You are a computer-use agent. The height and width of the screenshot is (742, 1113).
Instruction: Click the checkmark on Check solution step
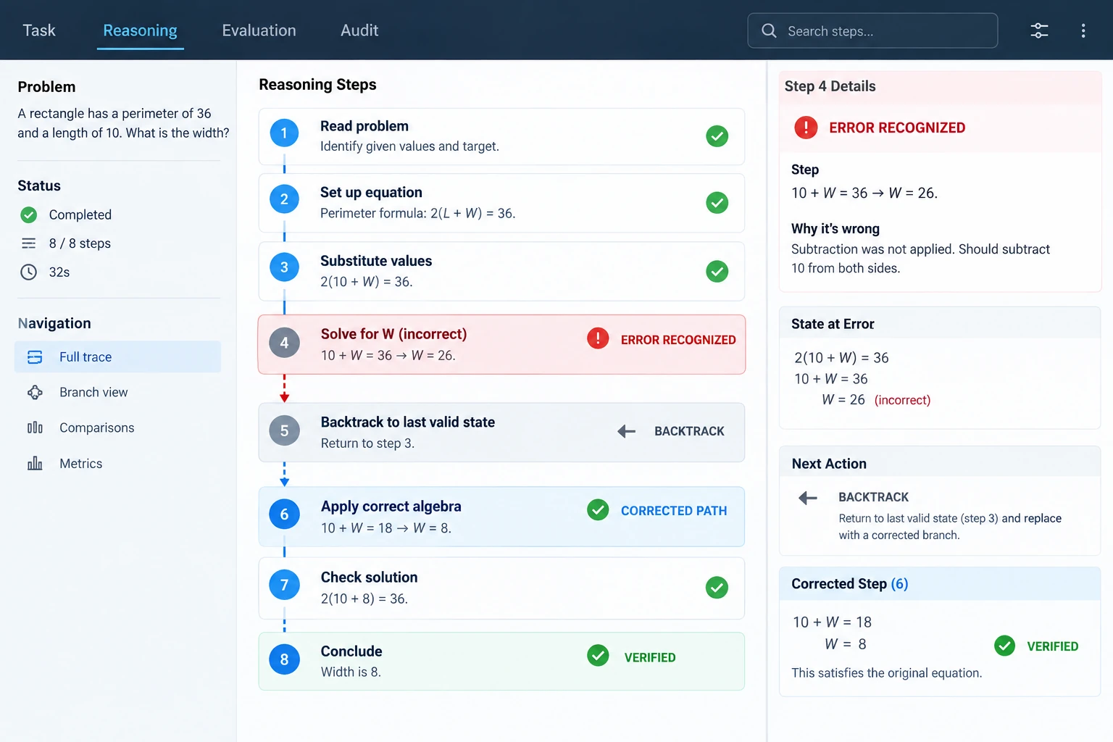click(717, 587)
